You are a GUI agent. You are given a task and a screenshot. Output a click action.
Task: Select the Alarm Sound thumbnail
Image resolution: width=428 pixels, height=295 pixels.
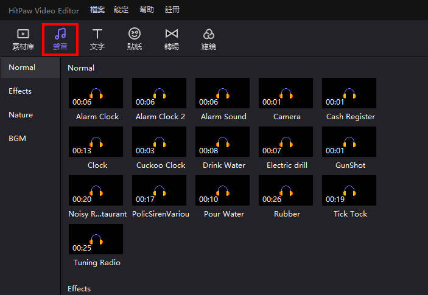pos(222,93)
